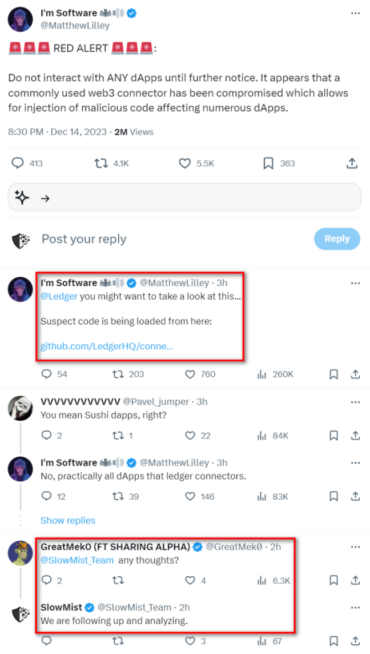Viewport: 370px width, 654px height.
Task: Expand hidden replies with Show replies
Action: pos(68,520)
